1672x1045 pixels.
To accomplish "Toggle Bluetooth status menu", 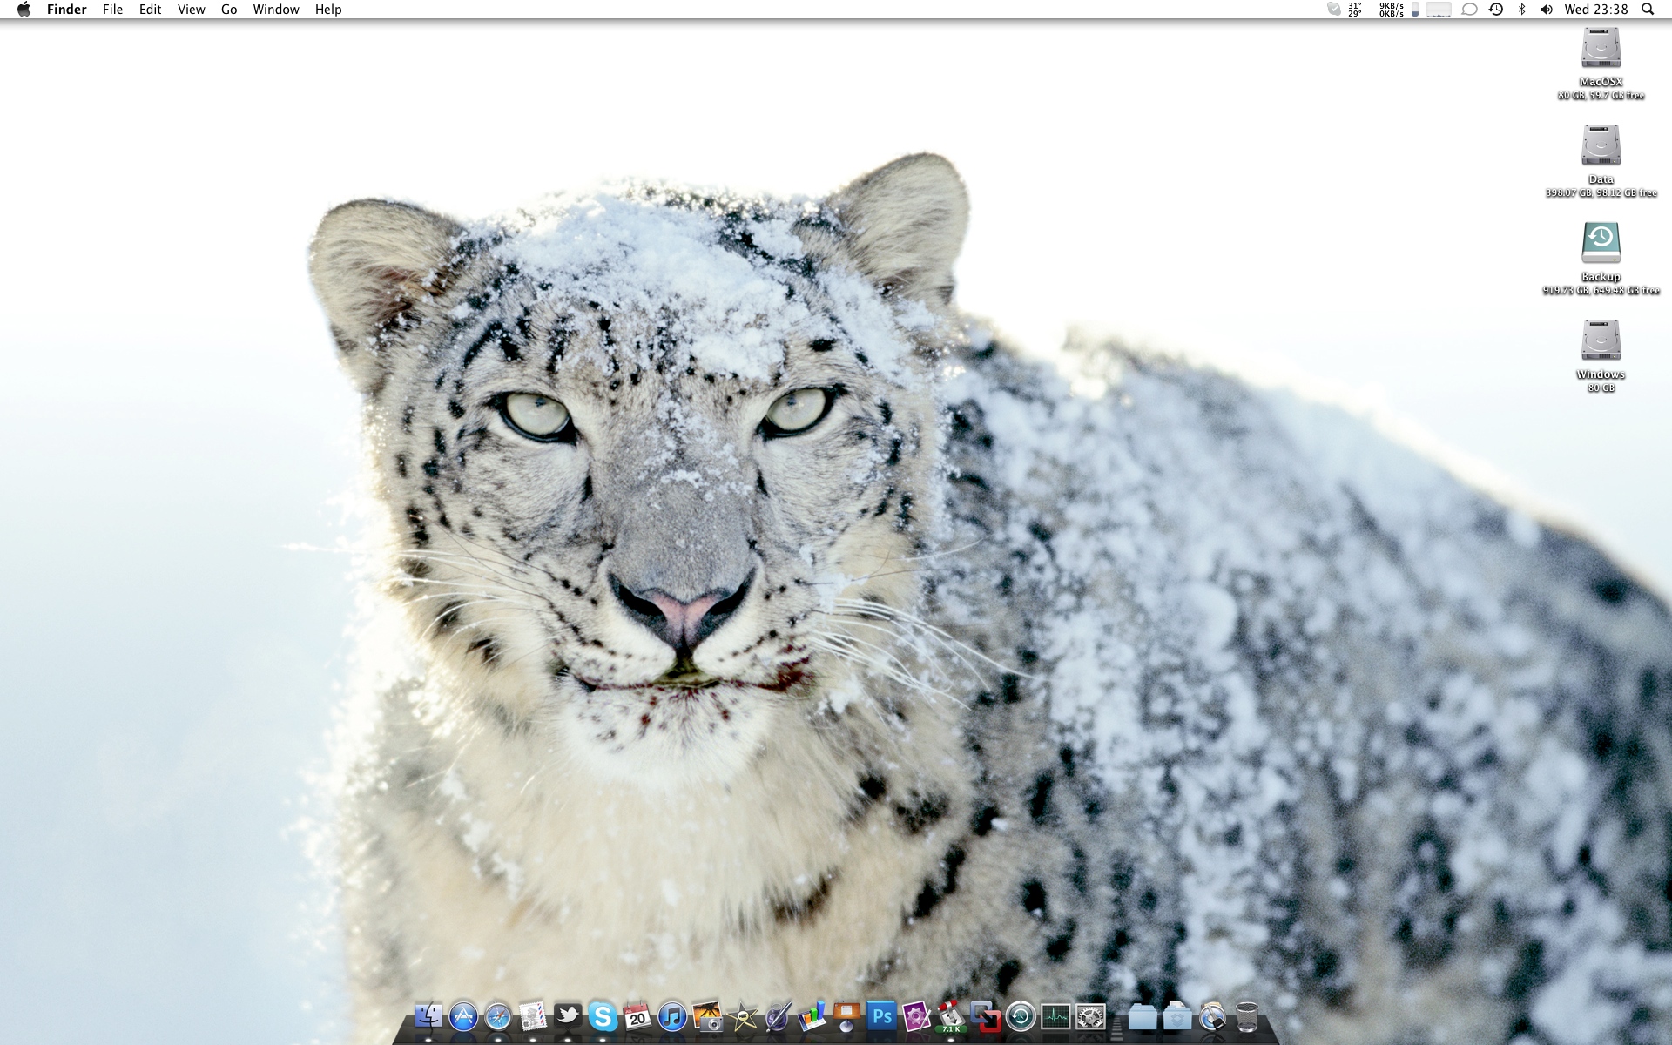I will 1522,10.
